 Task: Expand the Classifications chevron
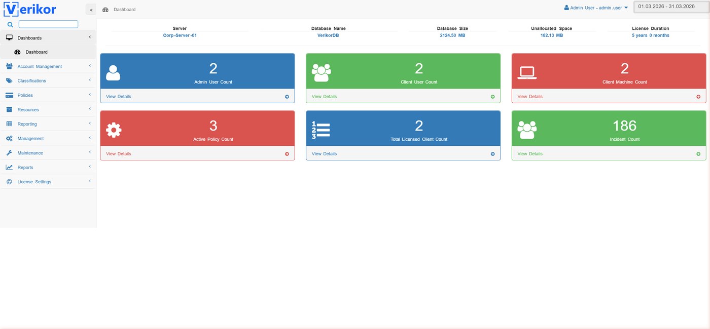[90, 80]
